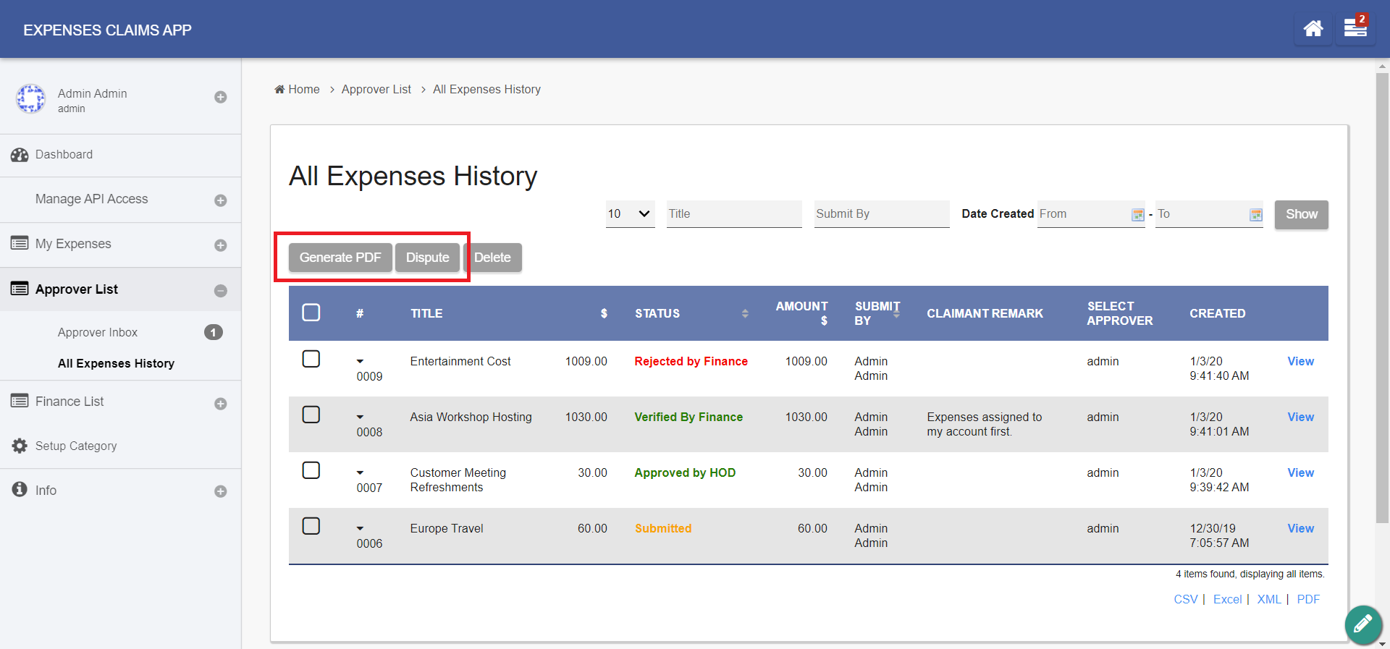Open the To date calendar picker
Viewport: 1390px width, 649px height.
[1255, 215]
